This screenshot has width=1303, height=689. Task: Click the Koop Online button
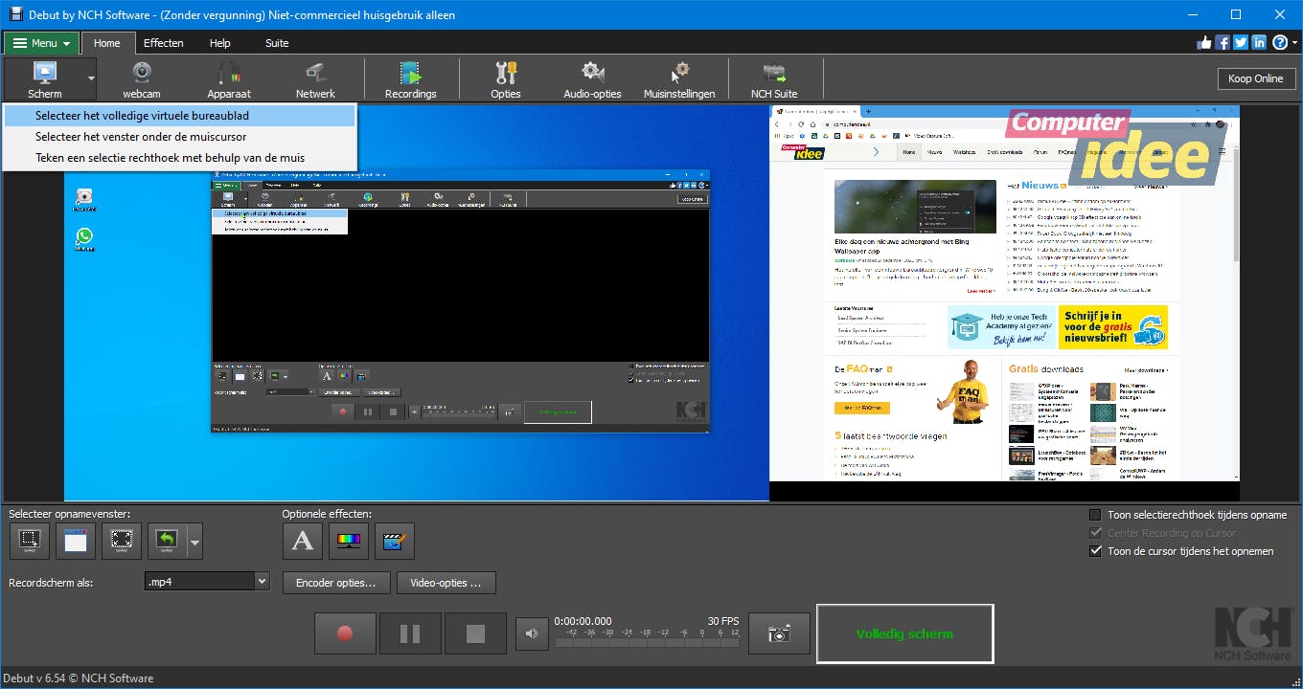(x=1255, y=78)
